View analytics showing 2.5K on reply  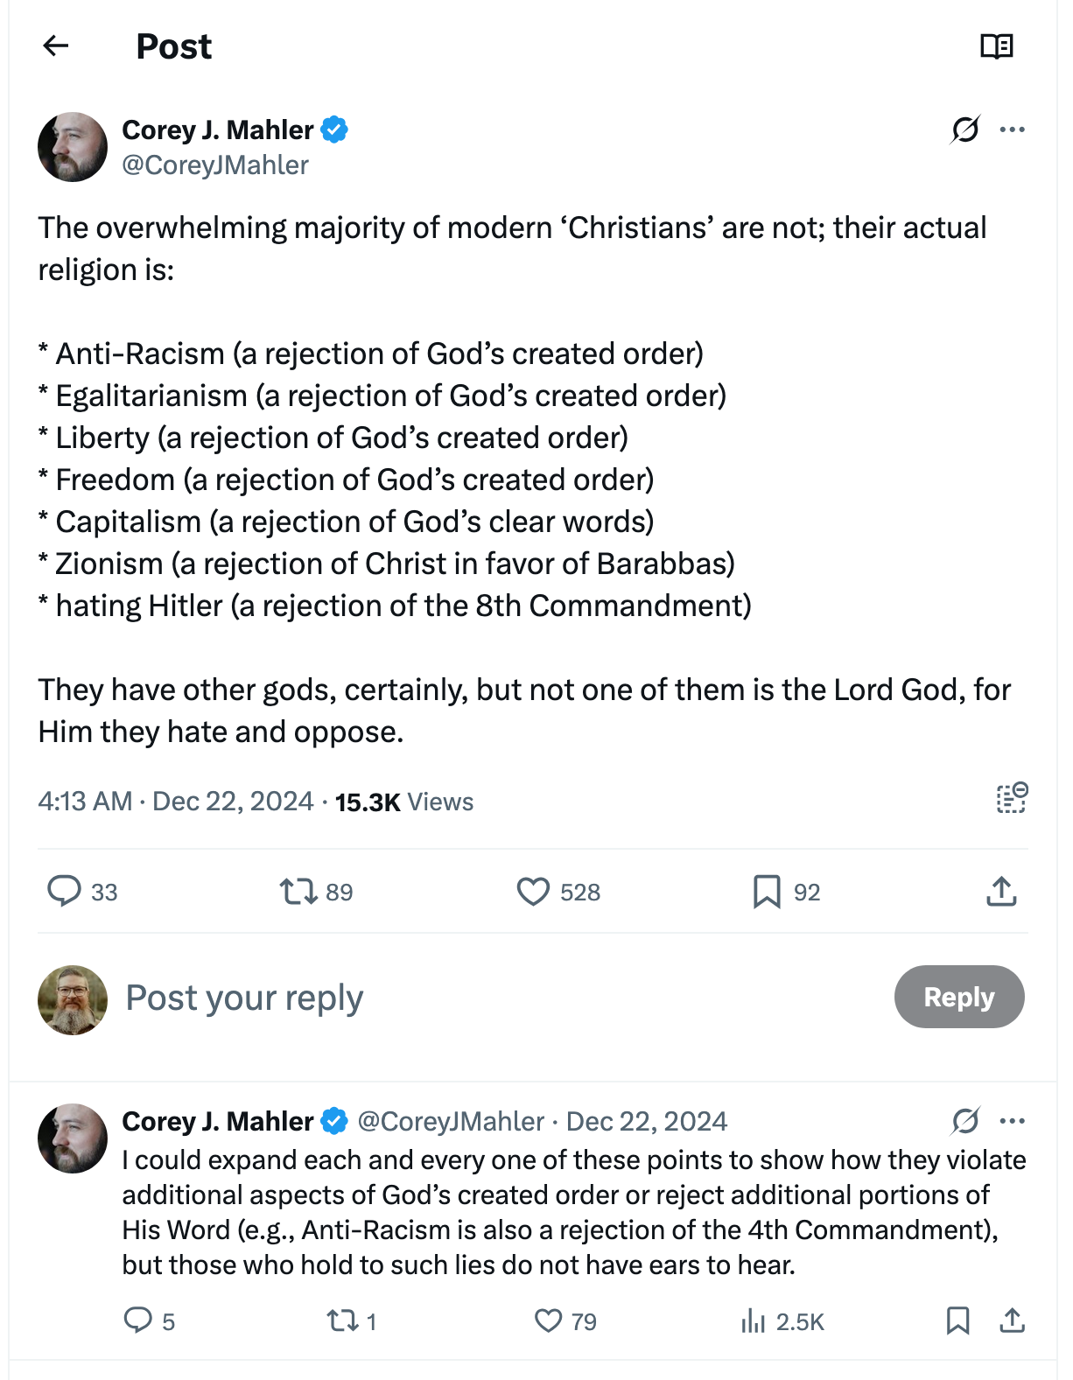point(753,1320)
